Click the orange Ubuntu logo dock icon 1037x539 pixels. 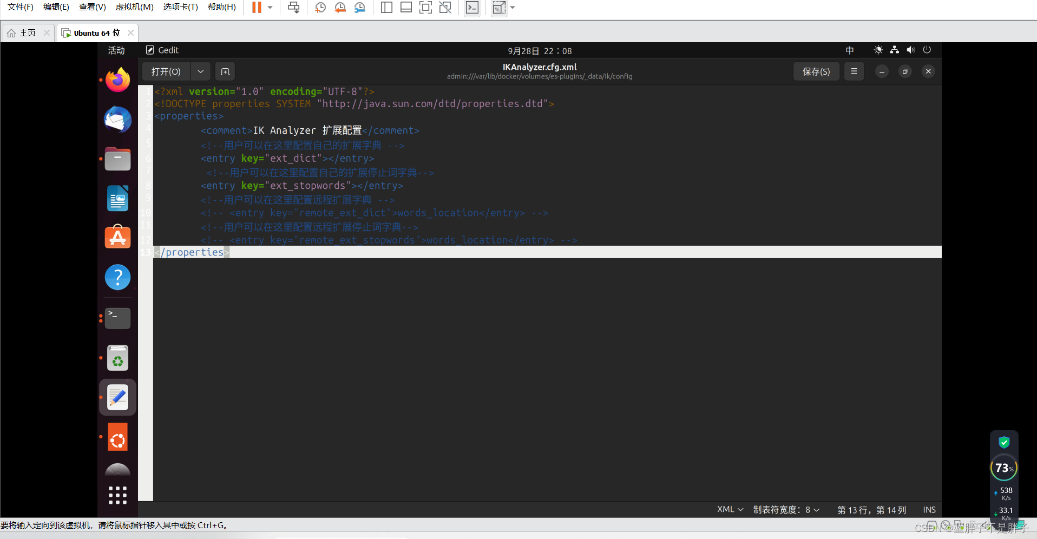117,437
